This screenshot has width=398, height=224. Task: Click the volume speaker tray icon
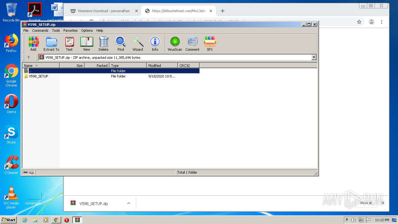354,220
